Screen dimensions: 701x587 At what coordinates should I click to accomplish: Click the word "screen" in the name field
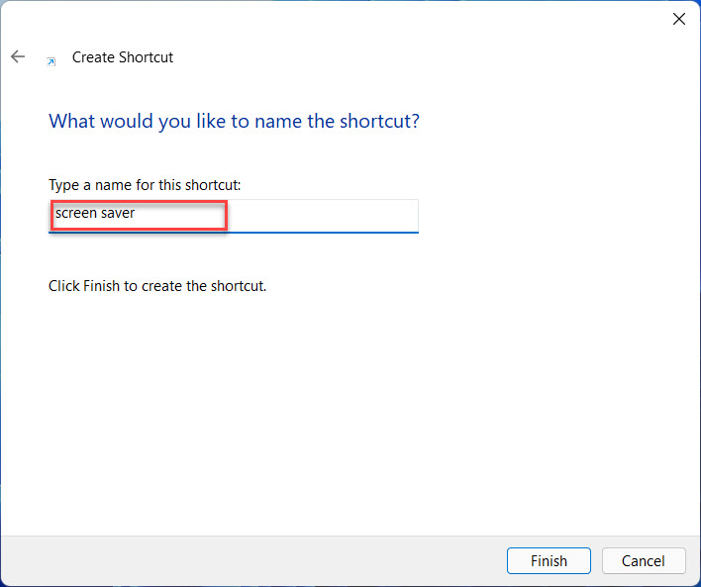click(75, 213)
